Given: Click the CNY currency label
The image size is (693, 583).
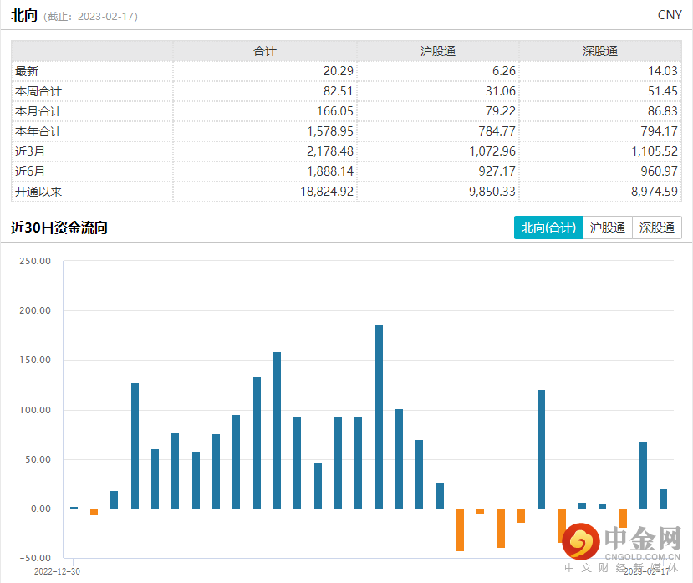Looking at the screenshot, I should pos(670,15).
